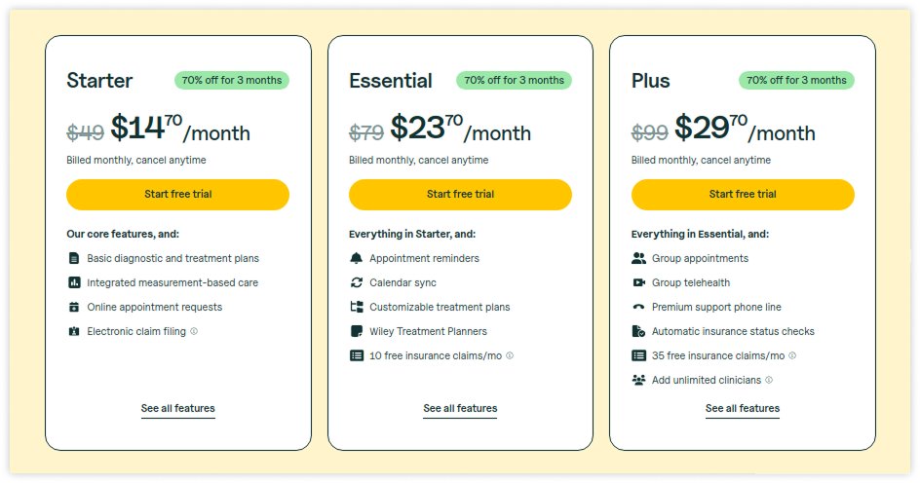
Task: Click info icon beside Add unlimited clinicians
Action: point(769,380)
